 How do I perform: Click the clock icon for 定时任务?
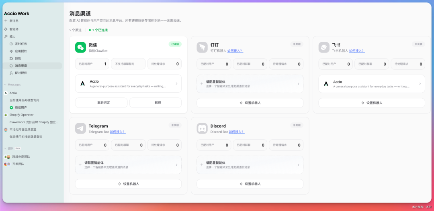pos(11,44)
